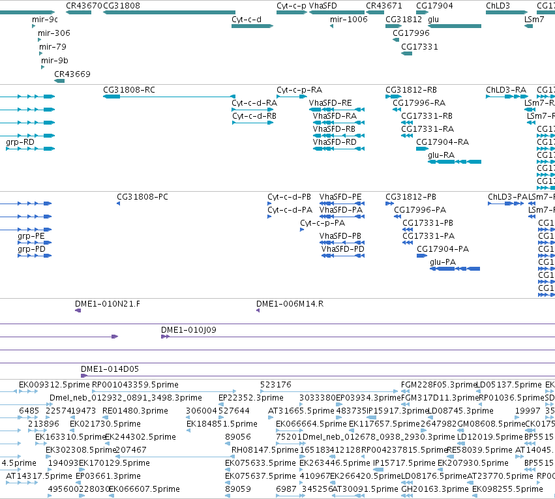Click the EK066607.5prime EST label

coord(144,489)
